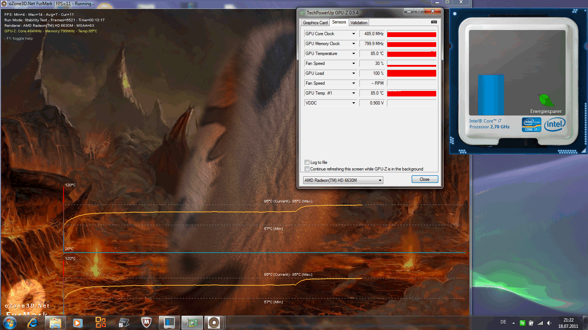The width and height of the screenshot is (588, 330).
Task: Open the power plug battery tray icon
Action: 531,323
